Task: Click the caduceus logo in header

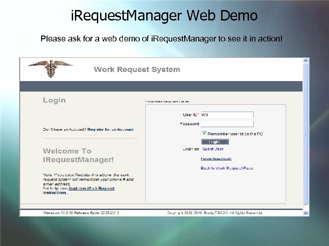Action: click(51, 69)
